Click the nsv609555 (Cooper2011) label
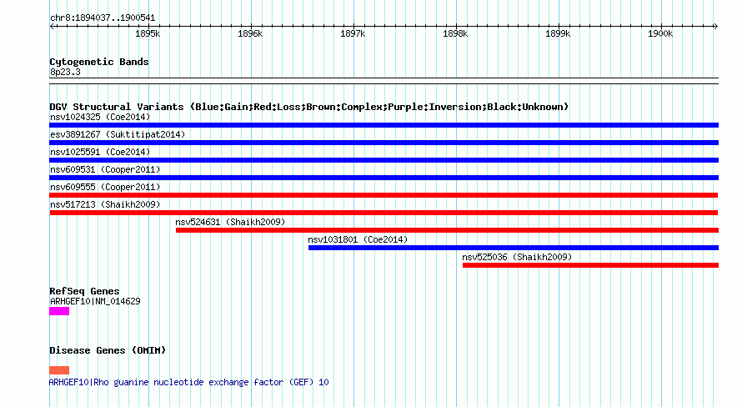 pyautogui.click(x=105, y=187)
